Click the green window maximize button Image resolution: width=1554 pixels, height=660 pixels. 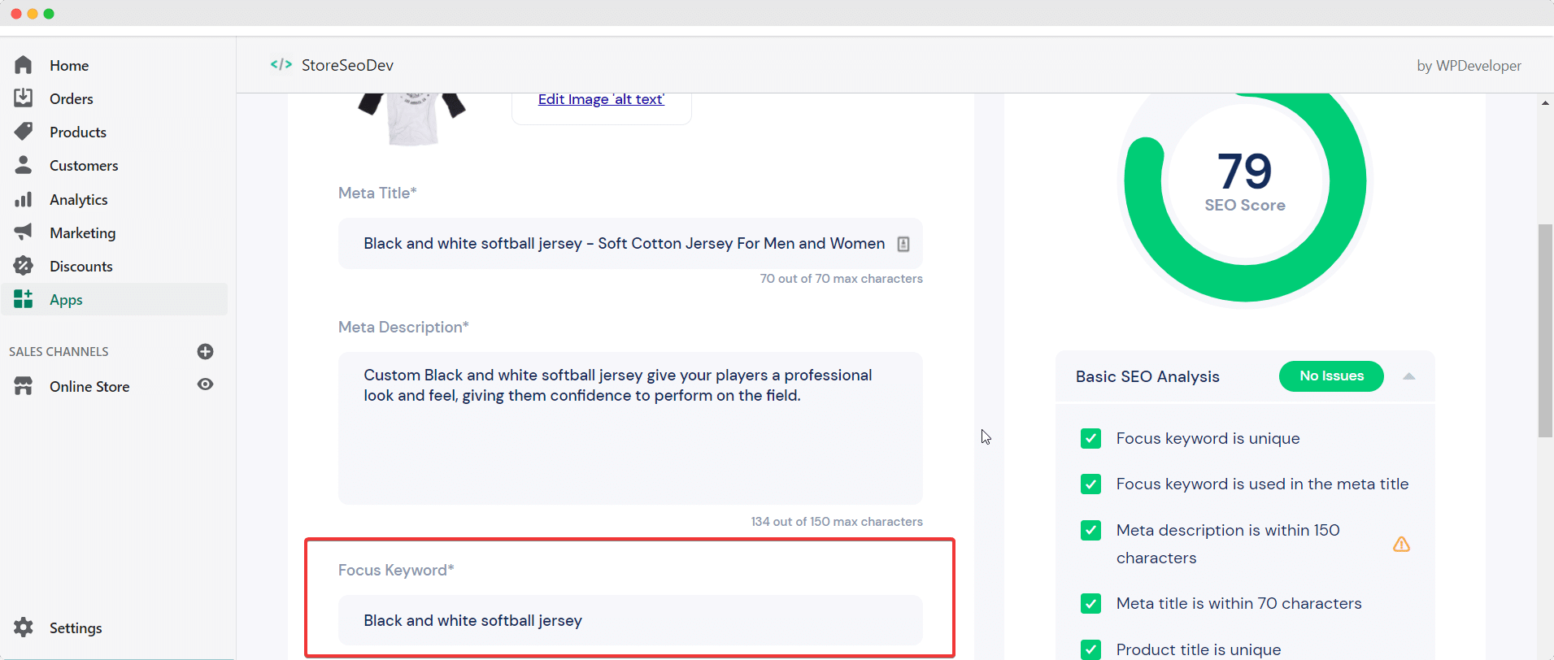click(x=49, y=14)
